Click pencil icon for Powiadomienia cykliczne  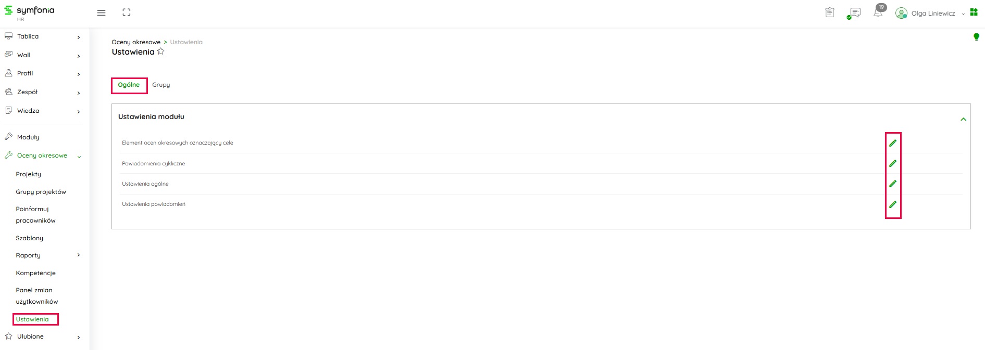(893, 163)
